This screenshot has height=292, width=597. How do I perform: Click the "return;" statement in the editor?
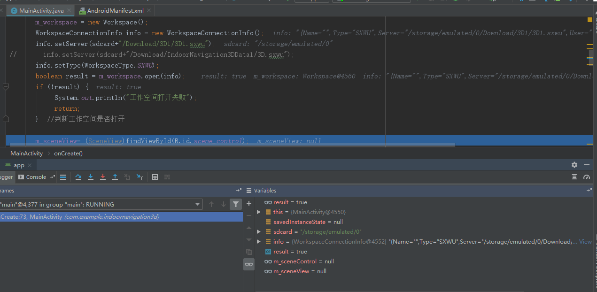67,108
